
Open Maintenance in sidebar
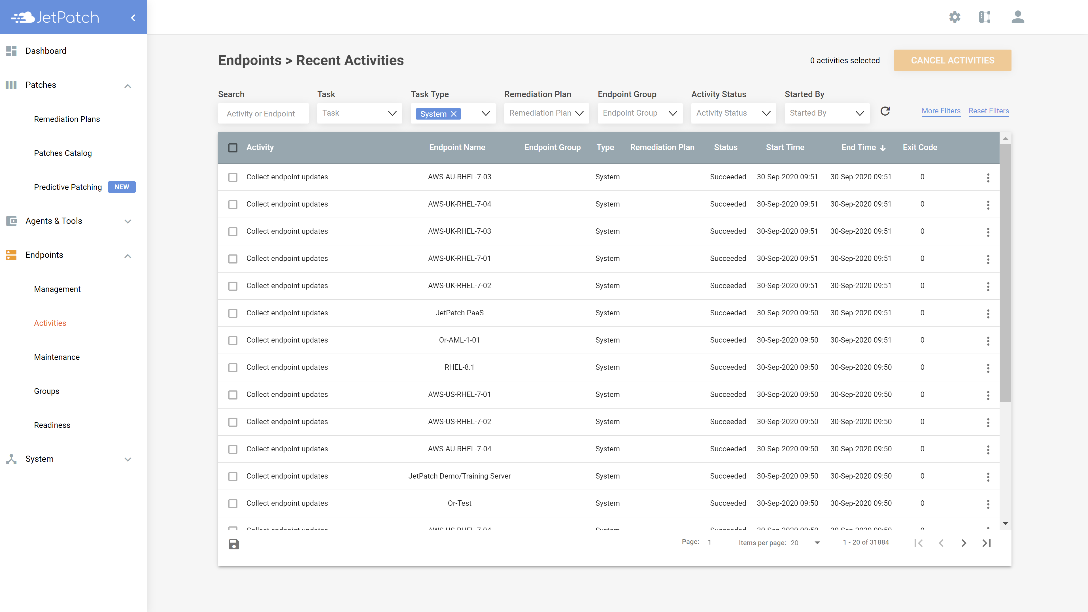pyautogui.click(x=57, y=357)
